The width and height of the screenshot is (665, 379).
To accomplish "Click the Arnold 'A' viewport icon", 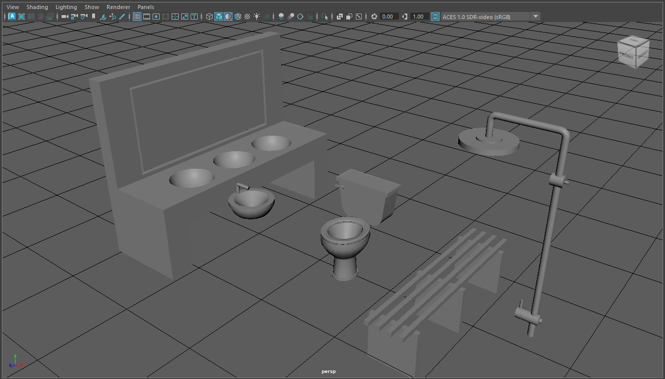I will pos(12,17).
